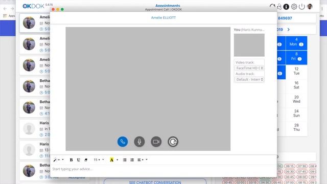Image resolution: width=327 pixels, height=184 pixels.
Task: Go to next month with chevron arrow
Action: (288, 30)
